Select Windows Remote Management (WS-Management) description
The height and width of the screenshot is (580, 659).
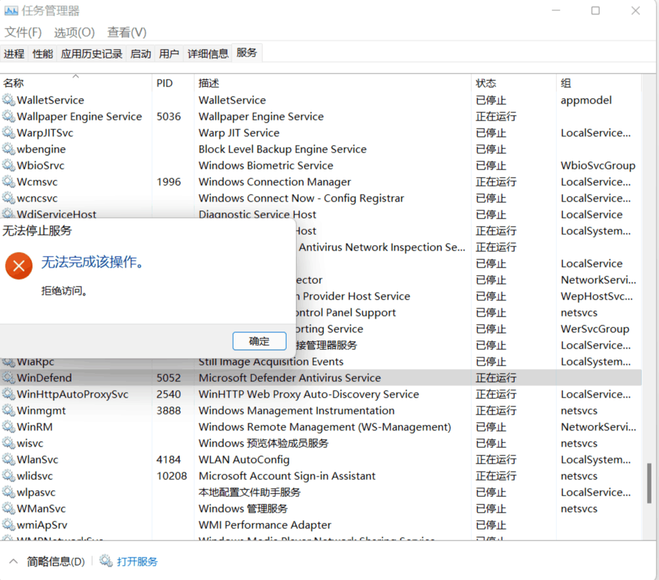[325, 427]
